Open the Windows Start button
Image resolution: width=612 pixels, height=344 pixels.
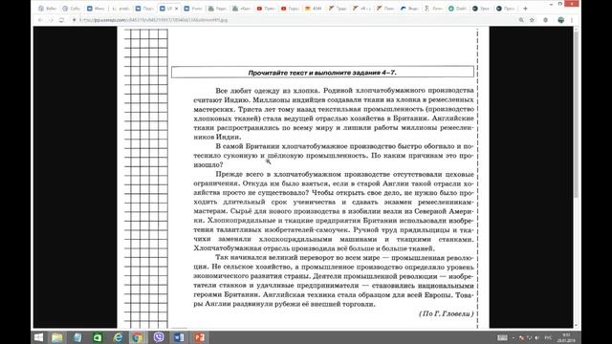coord(38,337)
